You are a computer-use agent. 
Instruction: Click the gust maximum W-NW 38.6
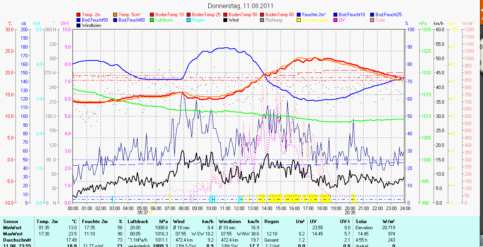[x=248, y=234]
